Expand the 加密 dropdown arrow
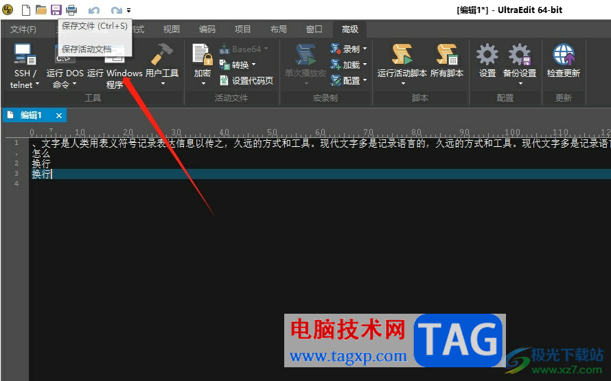The image size is (611, 381). pos(203,83)
